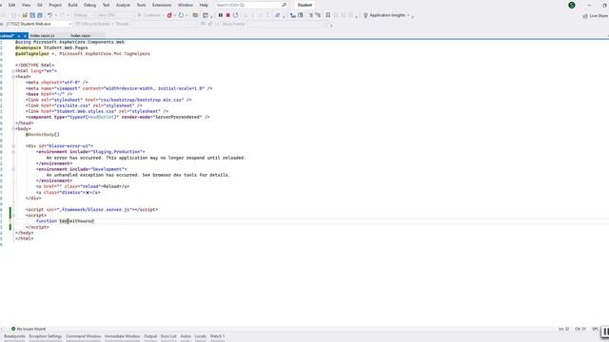Open the Debug configuration dropdown

point(84,15)
